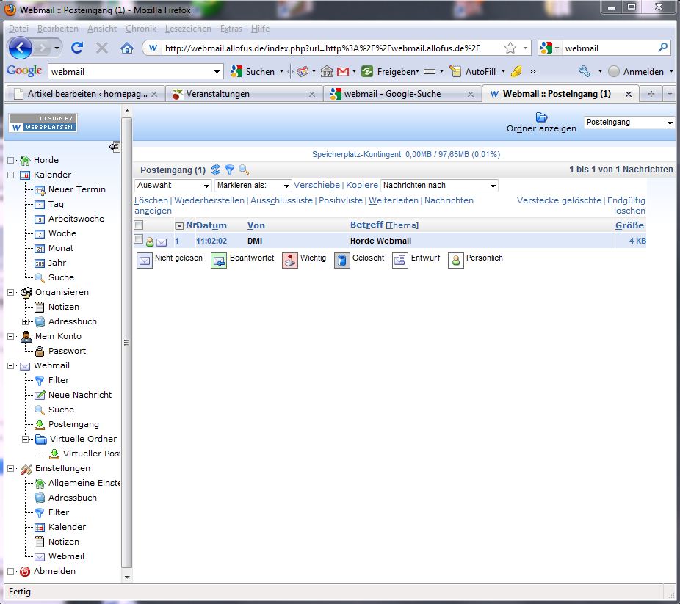Viewport: 680px width, 604px height.
Task: Collapse the Einstellungen tree node
Action: pos(11,469)
